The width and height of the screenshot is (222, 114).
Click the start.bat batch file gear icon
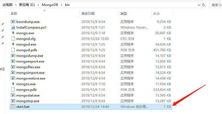point(13,106)
